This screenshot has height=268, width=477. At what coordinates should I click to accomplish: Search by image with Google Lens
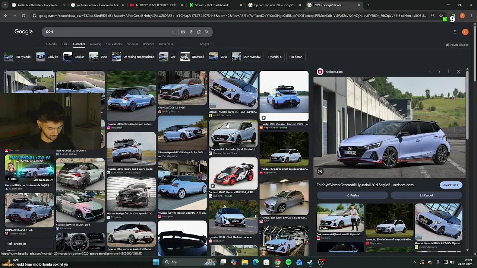pyautogui.click(x=199, y=32)
